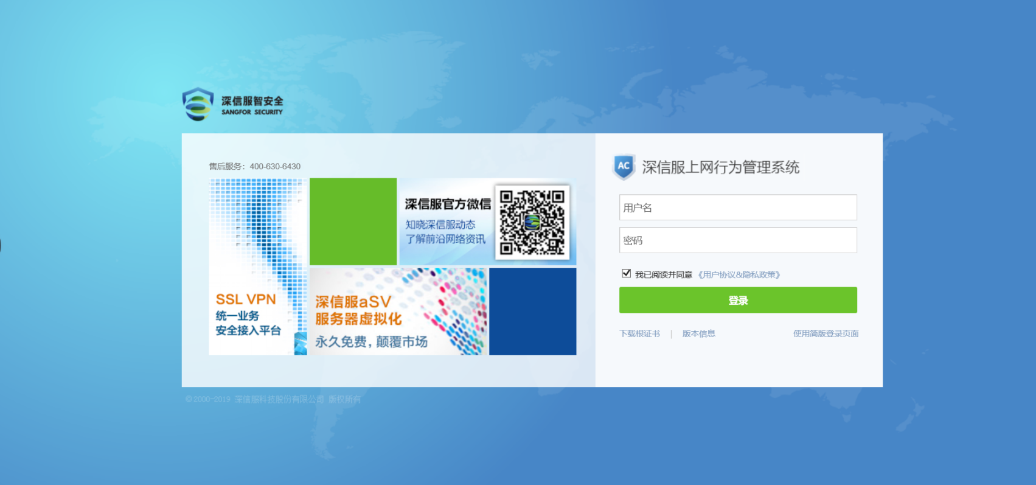The image size is (1036, 485).
Task: Focus the 密码 input field
Action: [738, 240]
